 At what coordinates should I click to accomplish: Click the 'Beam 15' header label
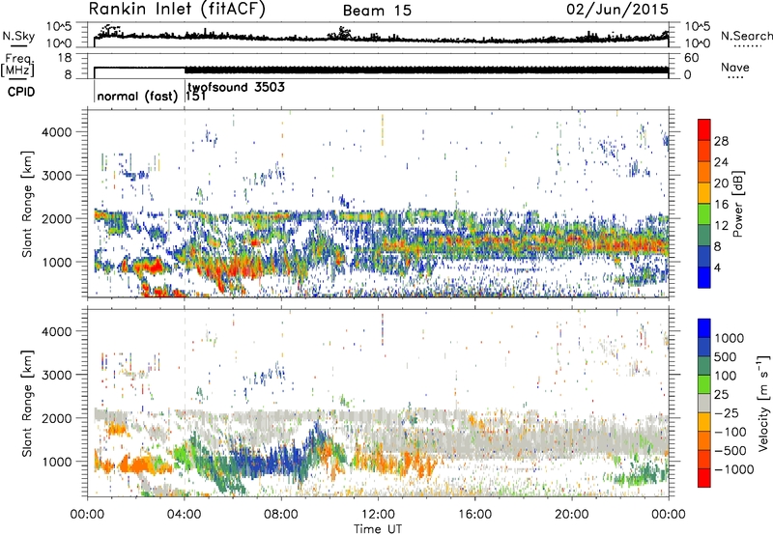click(377, 11)
